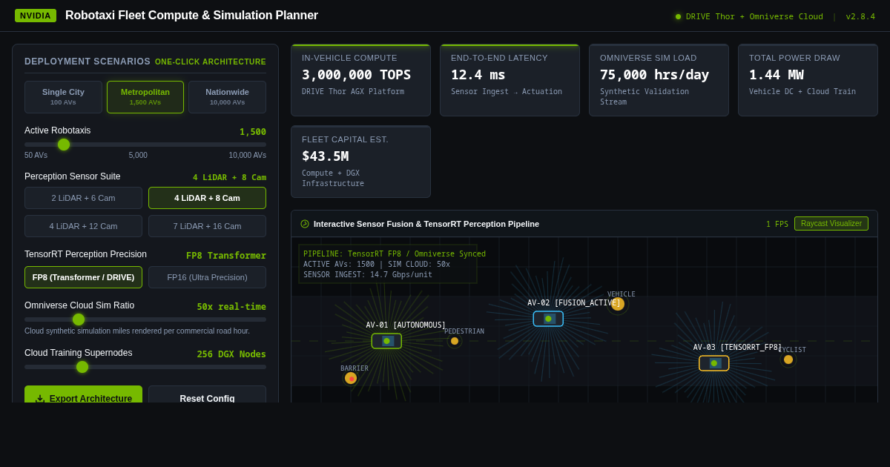Select the Nationwide 10,000 AVs scenario
The image size is (890, 467).
pos(228,97)
